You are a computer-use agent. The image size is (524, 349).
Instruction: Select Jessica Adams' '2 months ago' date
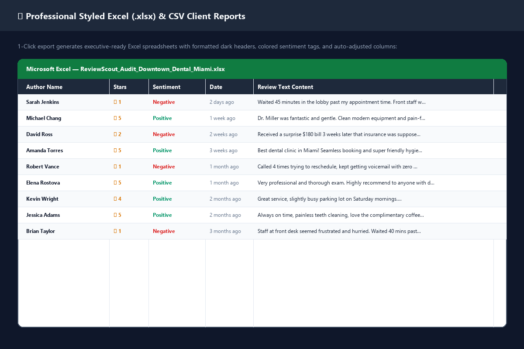tap(230, 215)
